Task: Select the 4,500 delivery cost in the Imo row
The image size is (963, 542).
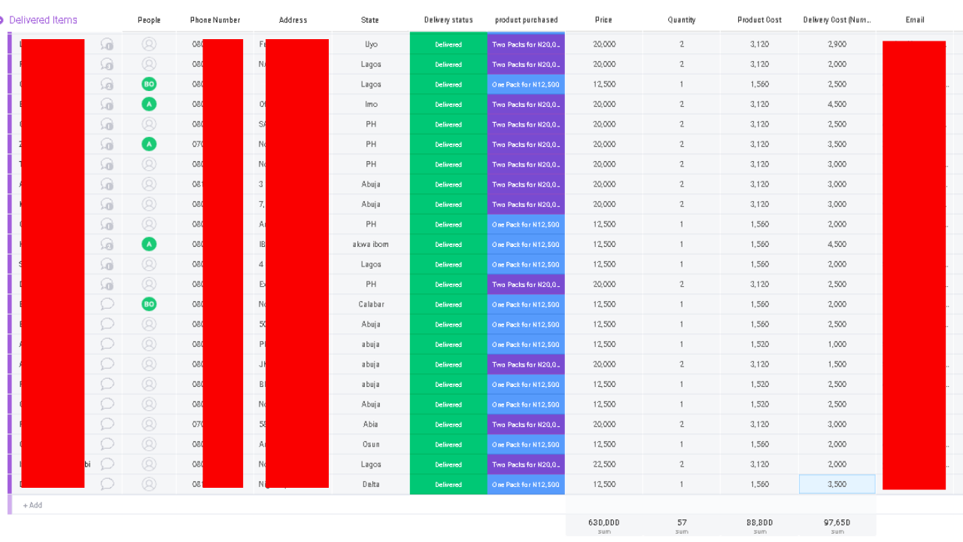Action: (x=837, y=105)
